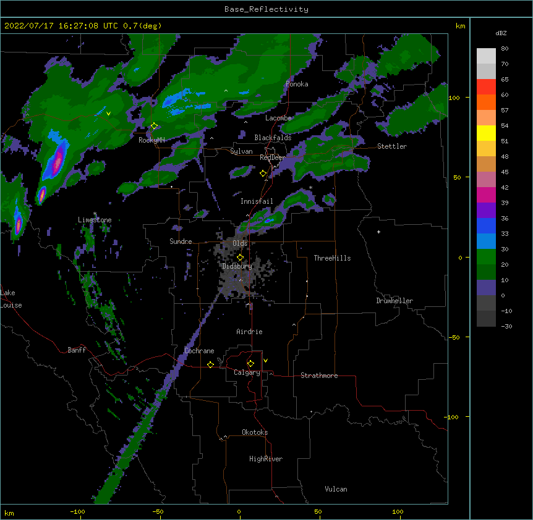Viewport: 533px width, 520px height.
Task: Select the Sylvan label
Action: (x=241, y=151)
